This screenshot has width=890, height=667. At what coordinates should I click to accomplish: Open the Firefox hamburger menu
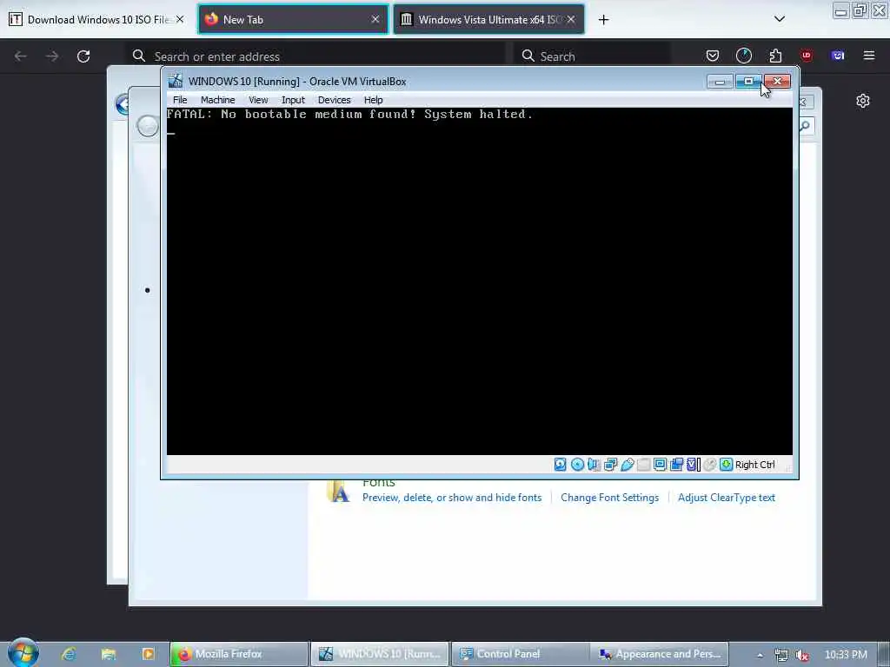pos(869,56)
